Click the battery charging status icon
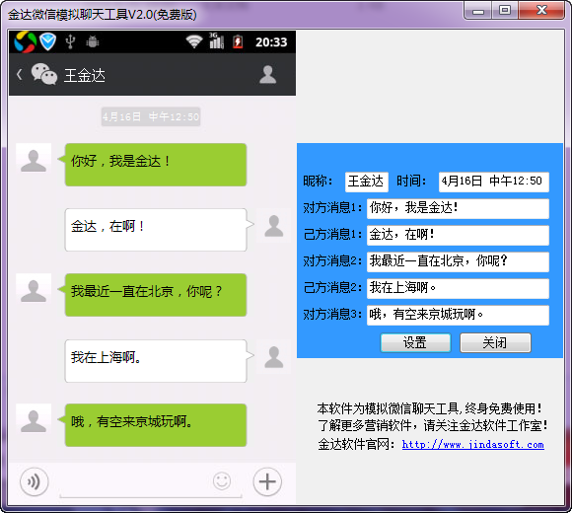Viewport: 572px width, 513px height. click(x=238, y=41)
